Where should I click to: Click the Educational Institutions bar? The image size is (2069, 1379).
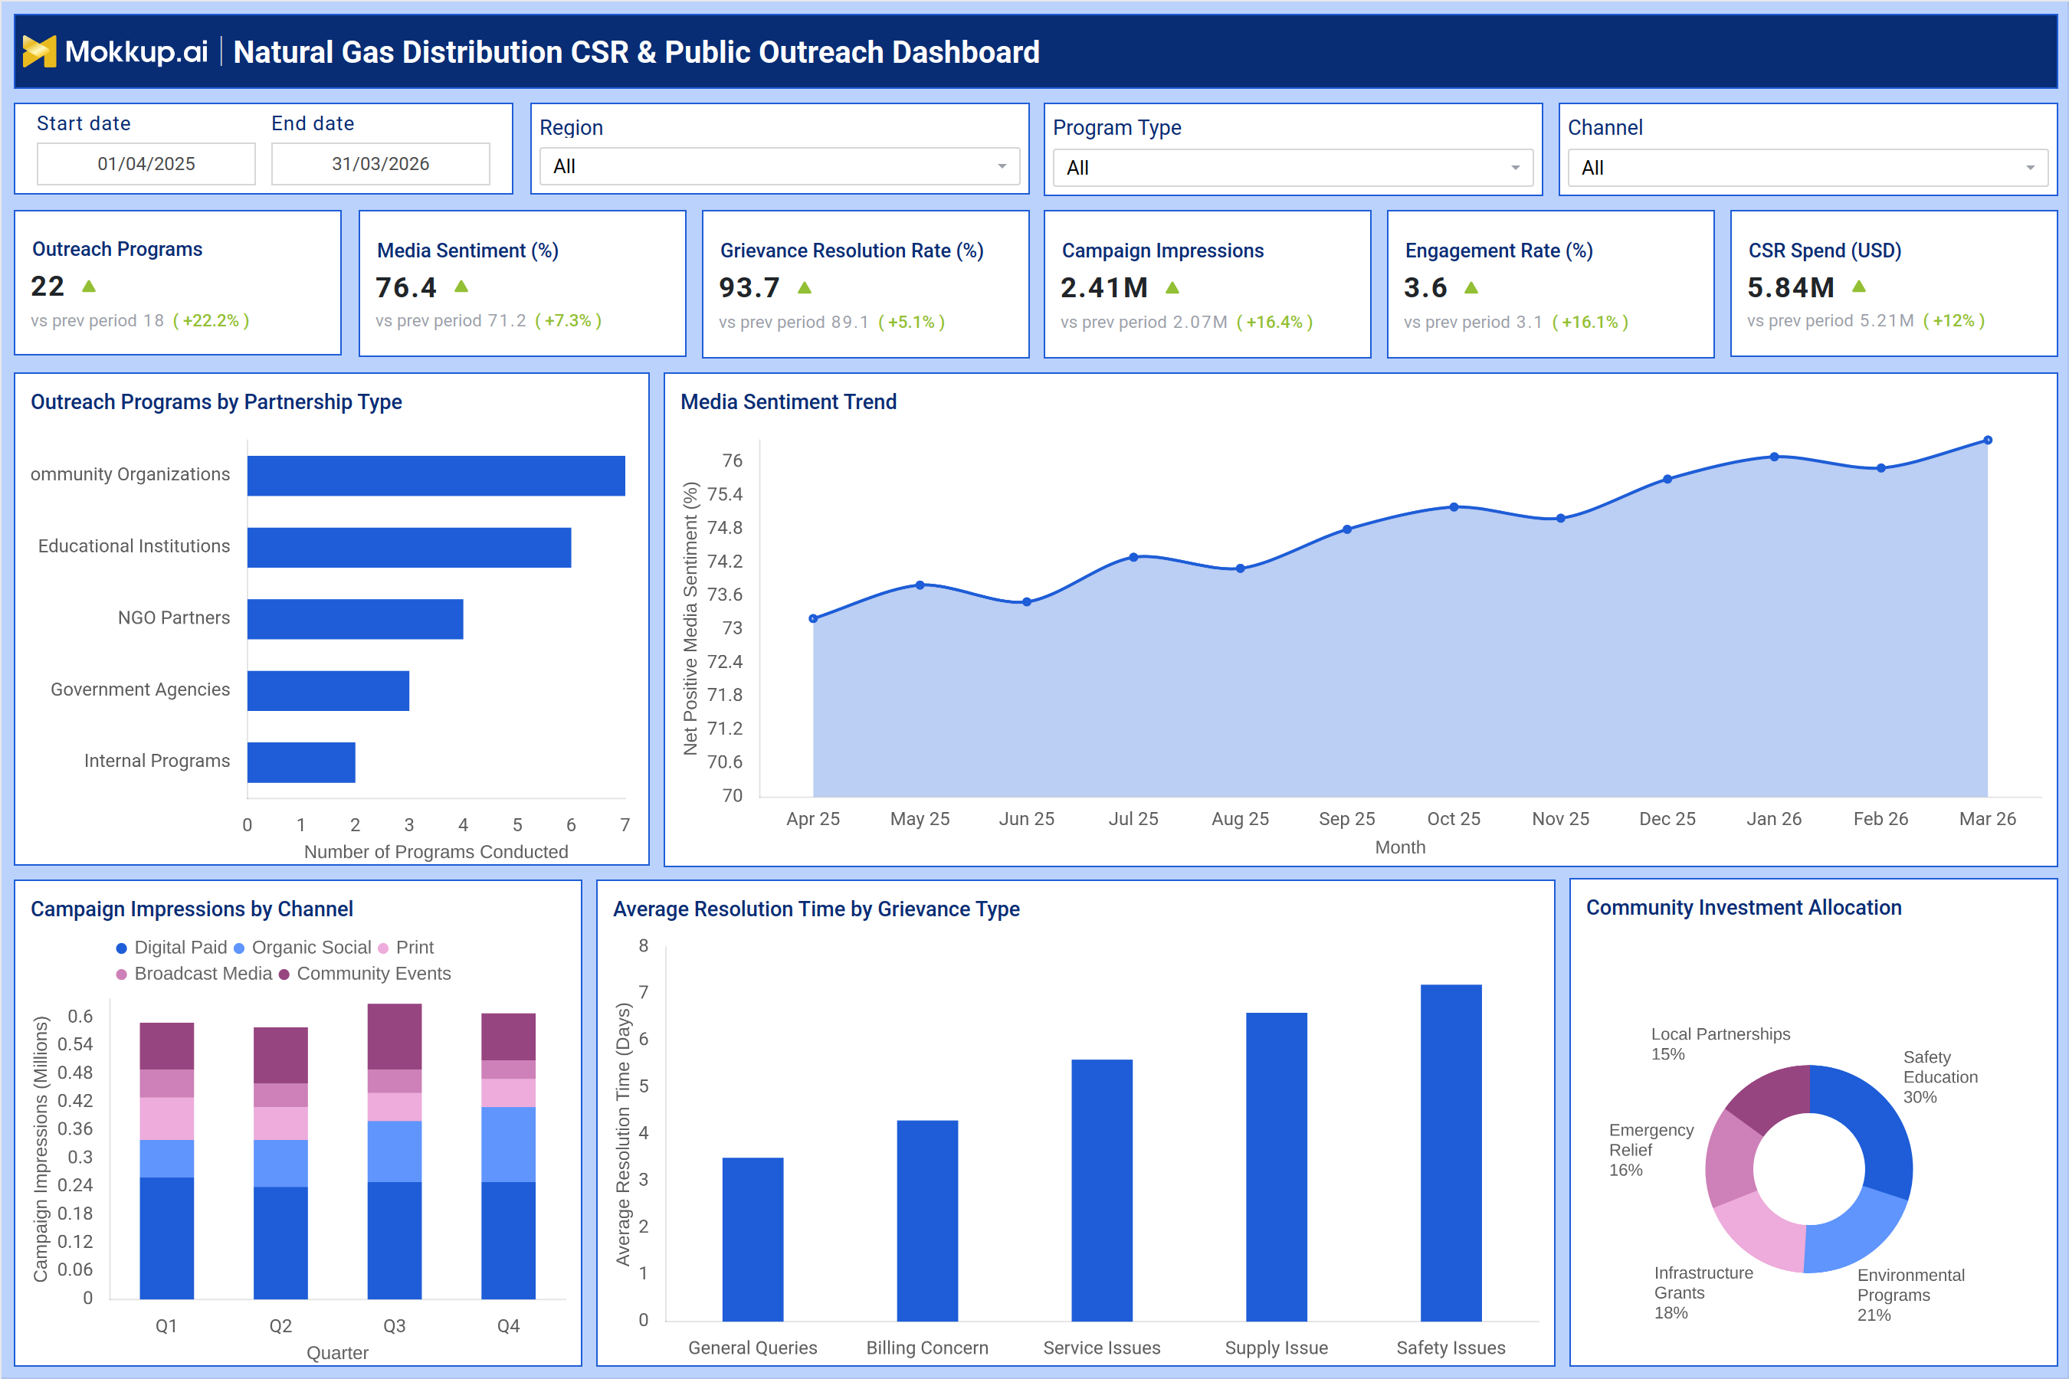[x=409, y=548]
